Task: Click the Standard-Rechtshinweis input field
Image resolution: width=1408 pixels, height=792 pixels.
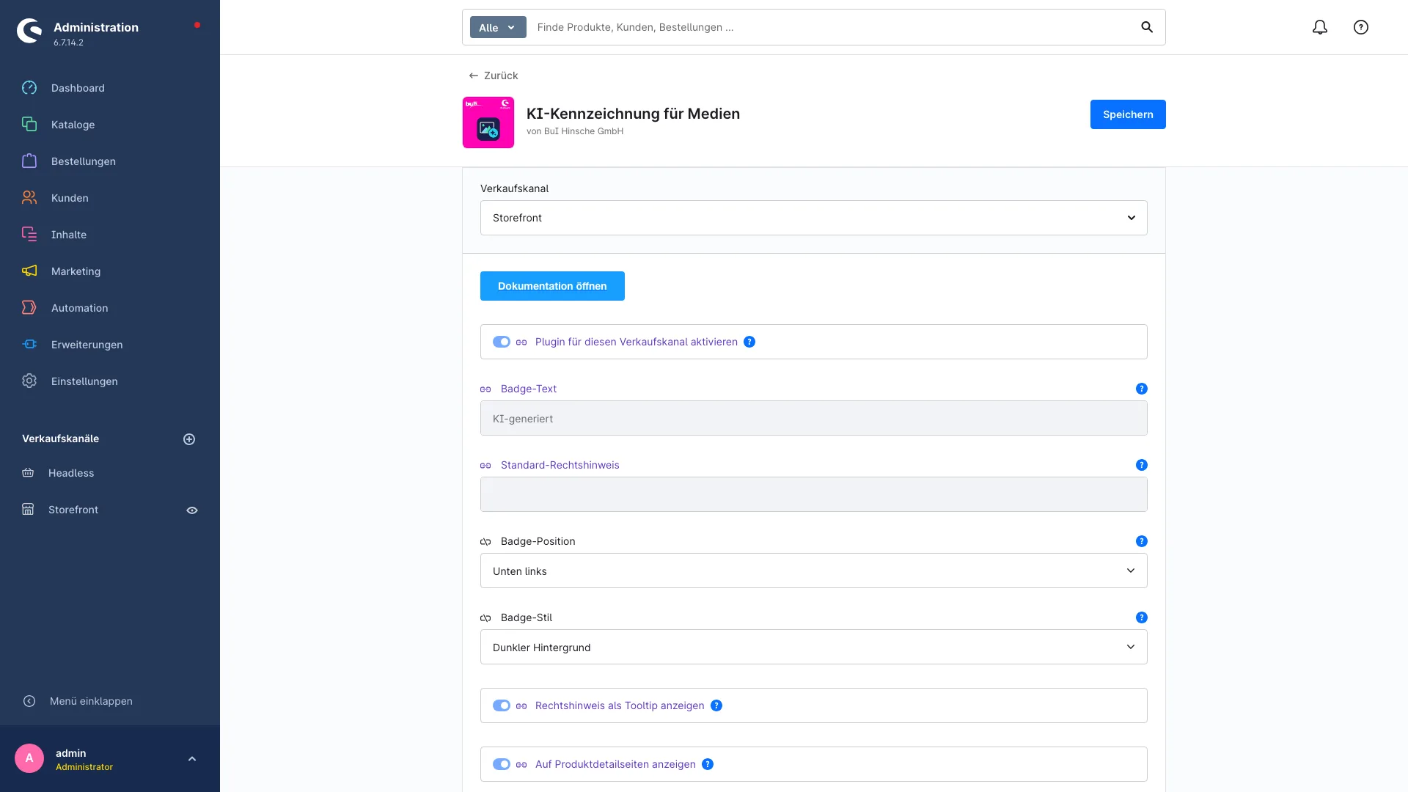Action: pyautogui.click(x=814, y=494)
